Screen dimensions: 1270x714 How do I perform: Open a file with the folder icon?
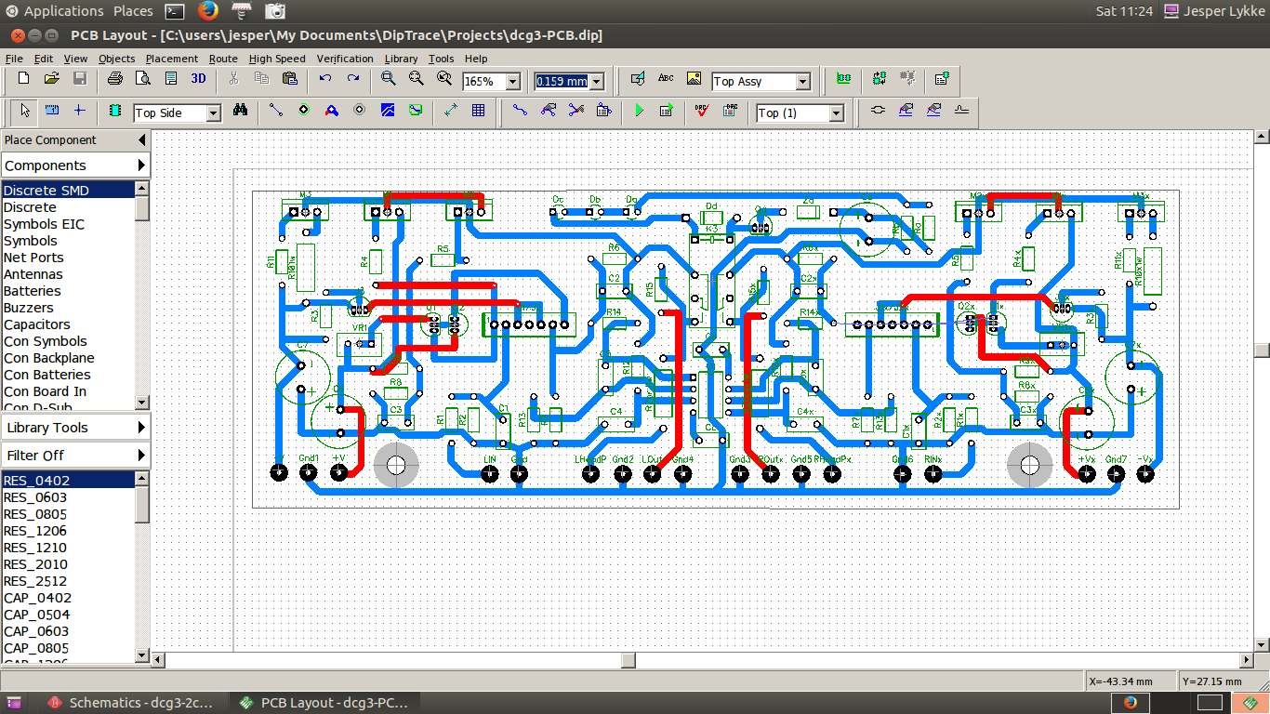point(52,80)
